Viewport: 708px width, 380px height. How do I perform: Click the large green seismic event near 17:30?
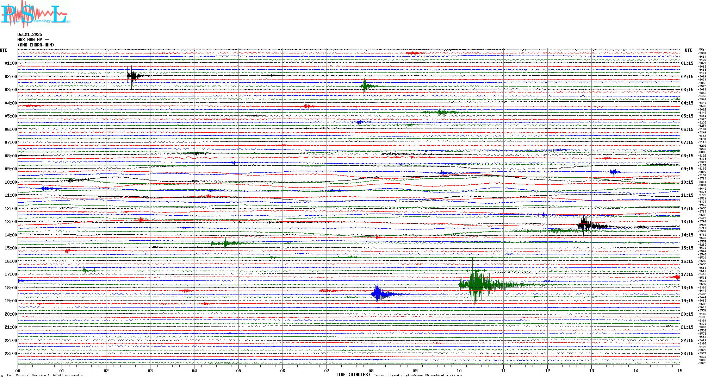(x=476, y=284)
